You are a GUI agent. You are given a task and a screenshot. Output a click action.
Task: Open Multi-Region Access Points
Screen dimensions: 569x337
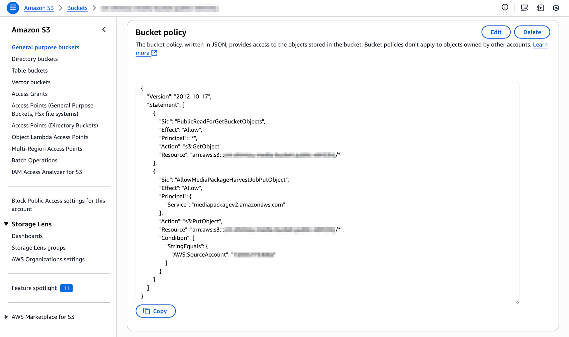[47, 149]
